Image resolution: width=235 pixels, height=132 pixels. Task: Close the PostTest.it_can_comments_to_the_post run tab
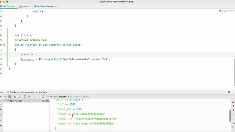click(49, 92)
